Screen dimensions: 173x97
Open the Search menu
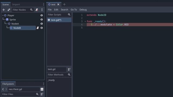pyautogui.click(x=64, y=10)
